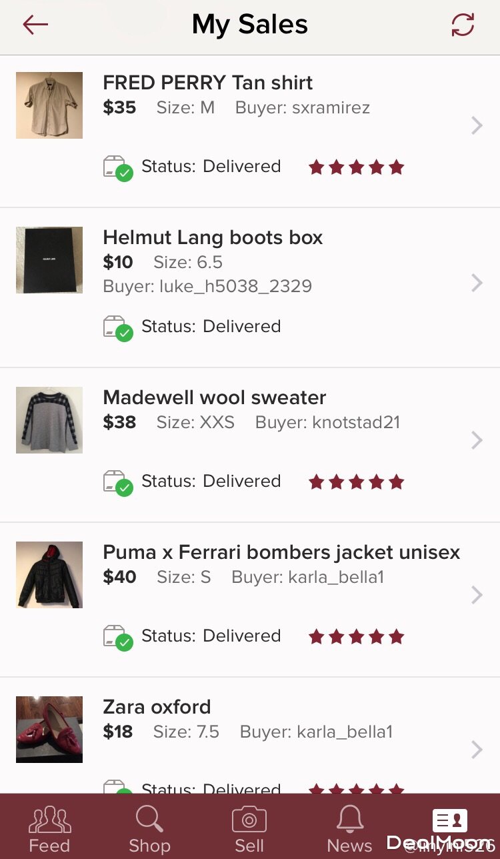Image resolution: width=500 pixels, height=859 pixels.
Task: Open Helmut Lang boots box chevron
Action: 477,283
